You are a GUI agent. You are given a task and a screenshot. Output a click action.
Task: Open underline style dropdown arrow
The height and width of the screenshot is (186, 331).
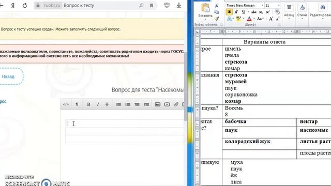(248, 12)
